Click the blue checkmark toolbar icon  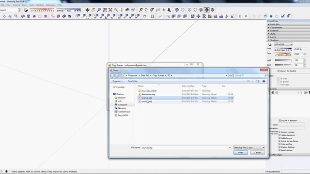[x=283, y=16]
